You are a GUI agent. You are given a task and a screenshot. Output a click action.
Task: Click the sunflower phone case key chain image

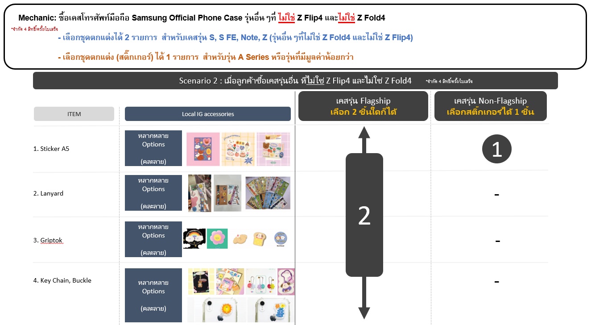click(x=215, y=310)
